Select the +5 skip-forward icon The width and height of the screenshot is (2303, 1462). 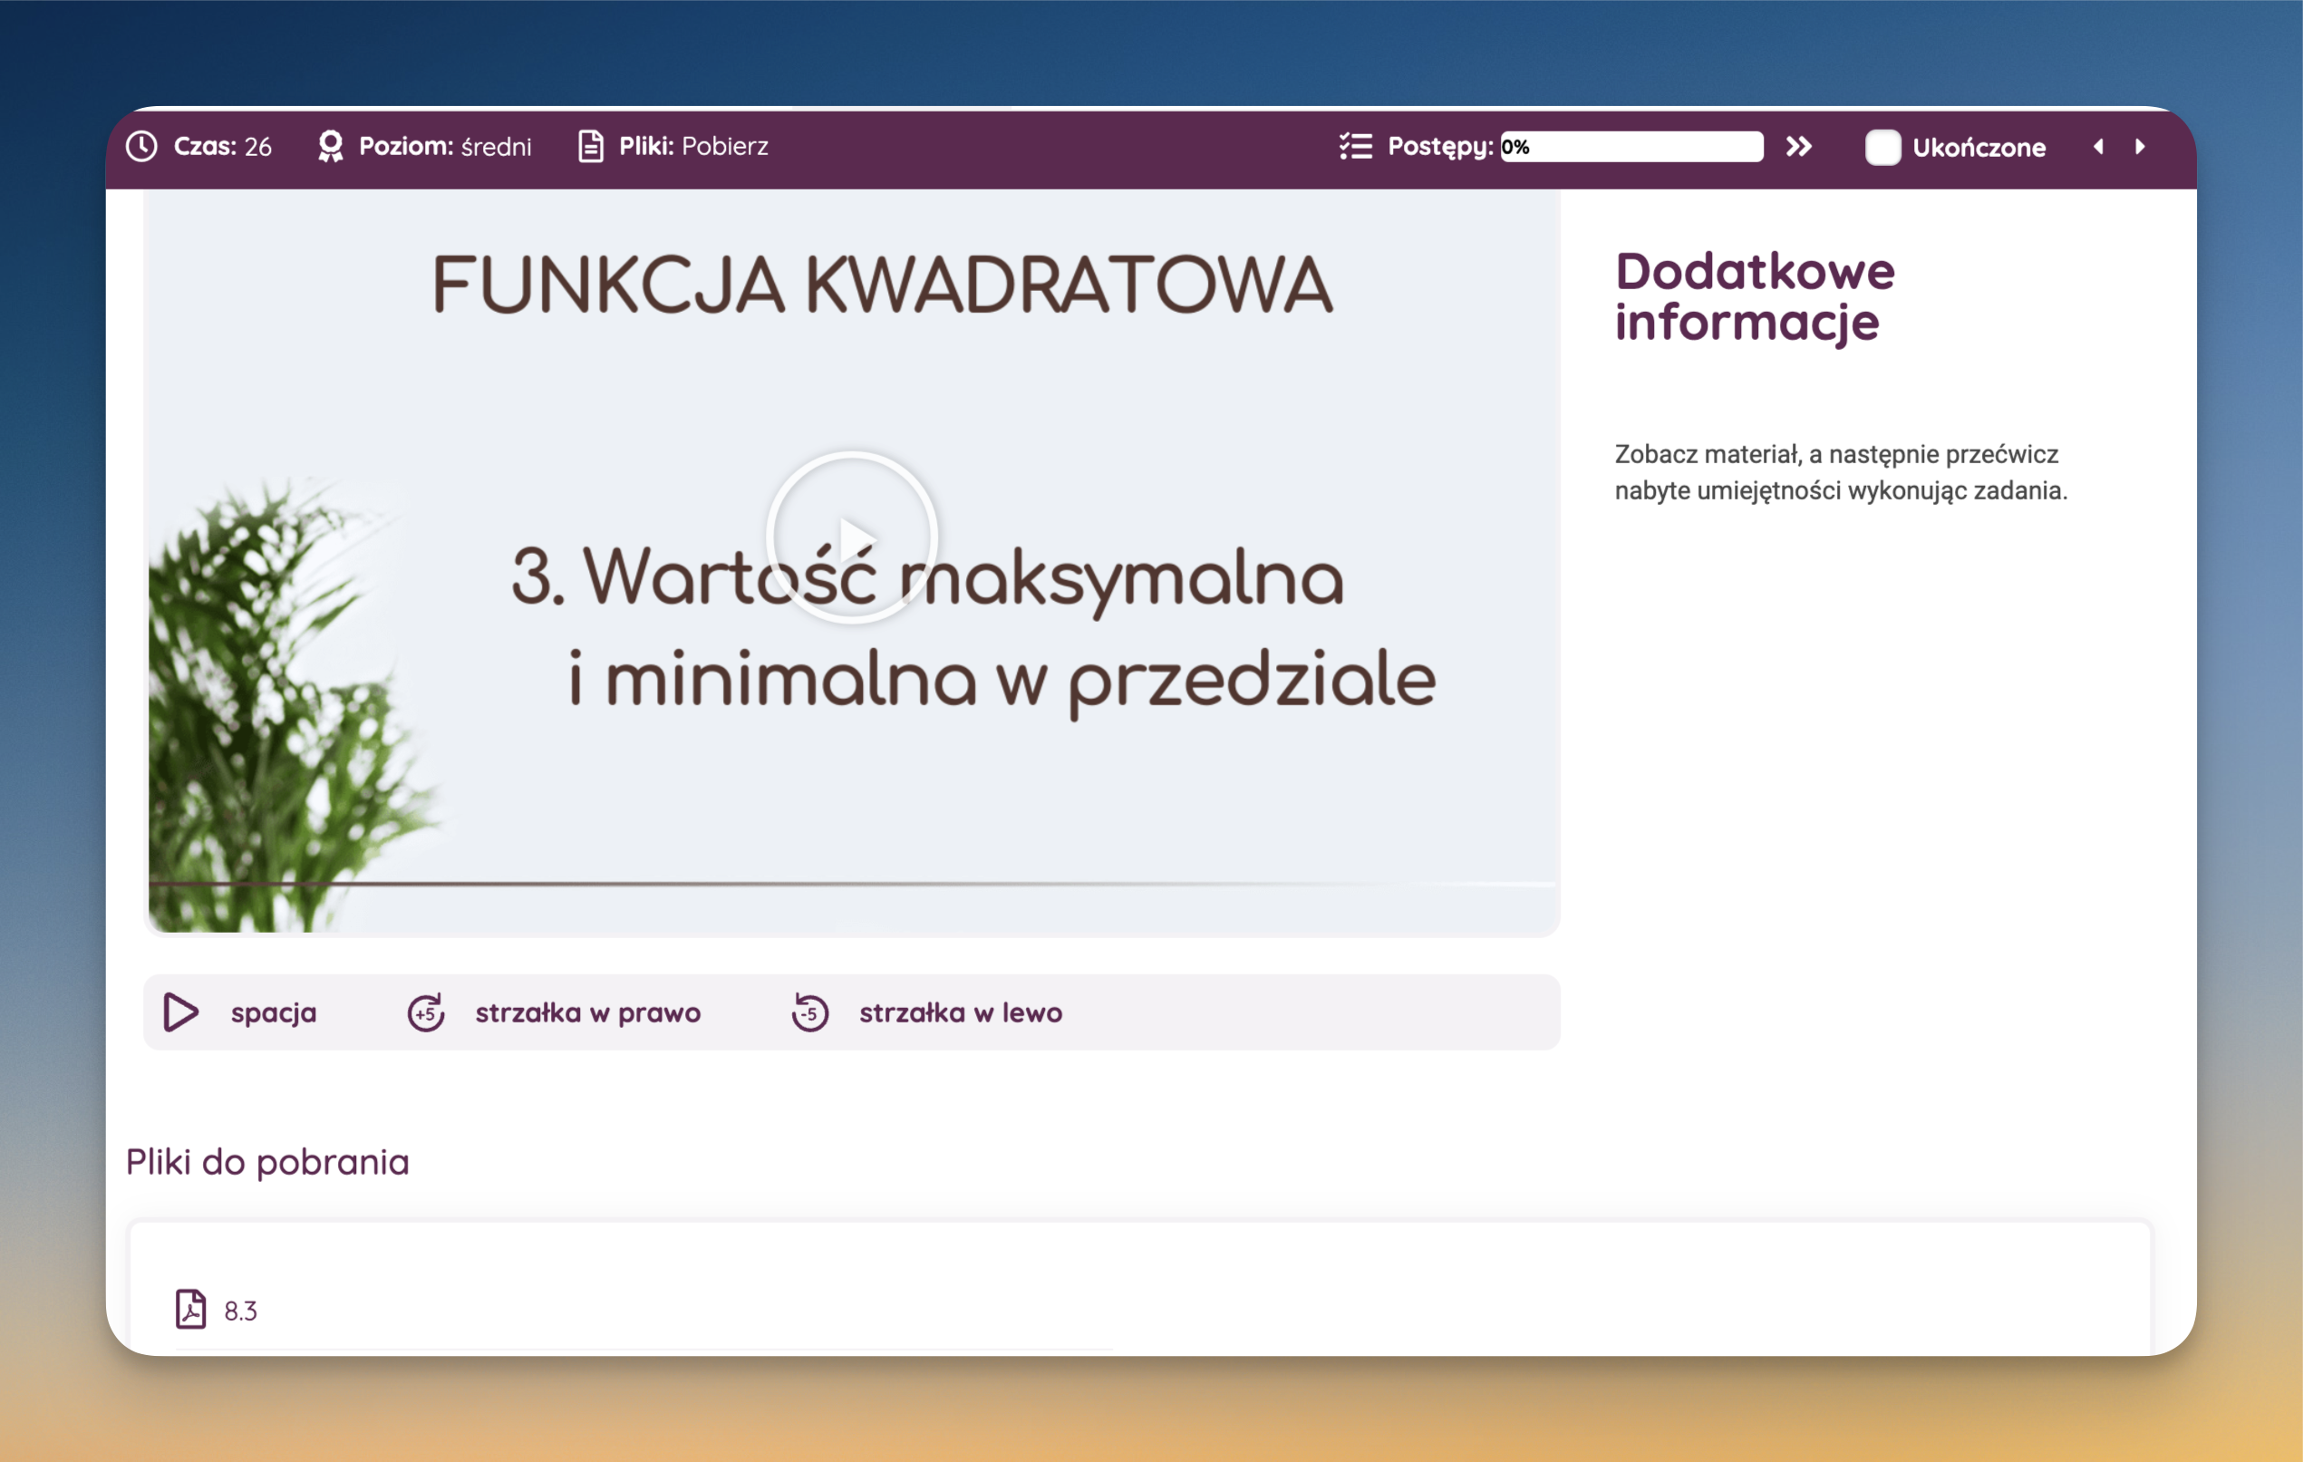426,1012
